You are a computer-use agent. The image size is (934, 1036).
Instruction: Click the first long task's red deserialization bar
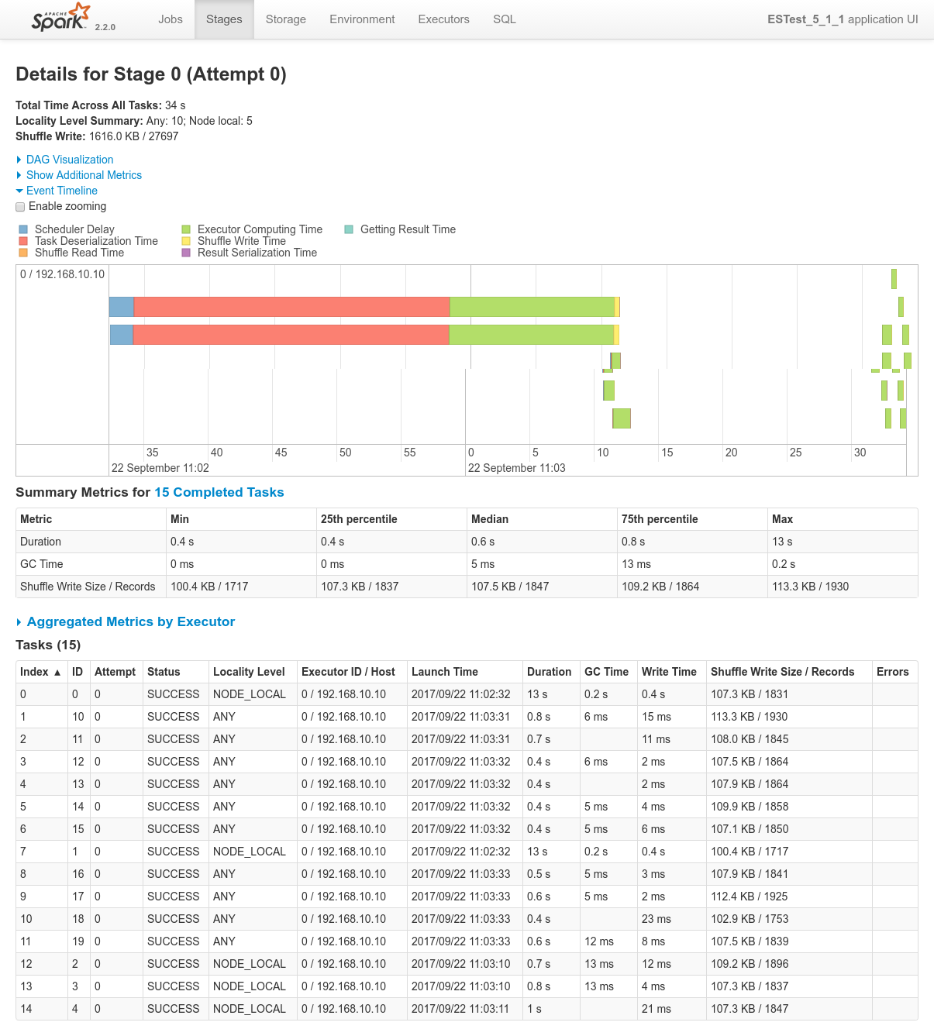pos(292,307)
